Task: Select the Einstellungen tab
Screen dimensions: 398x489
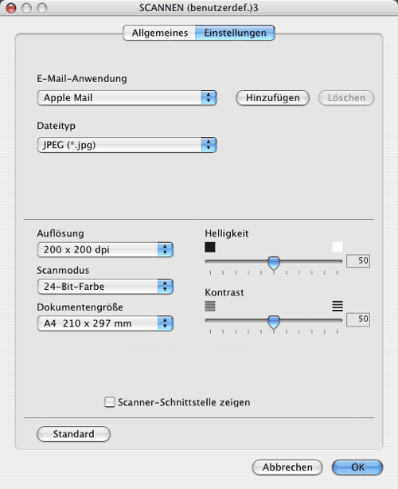Action: 235,33
